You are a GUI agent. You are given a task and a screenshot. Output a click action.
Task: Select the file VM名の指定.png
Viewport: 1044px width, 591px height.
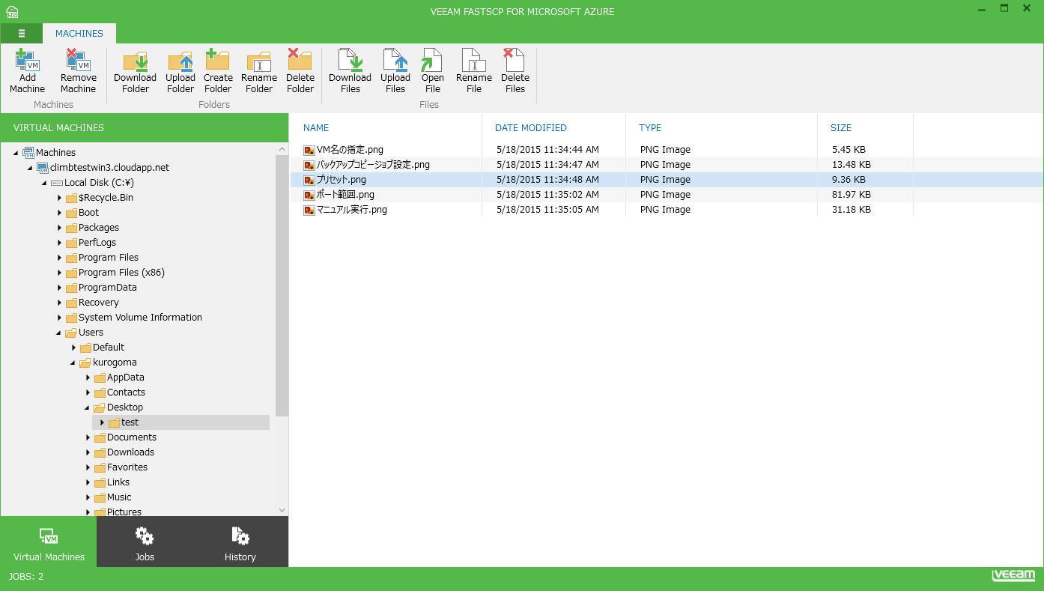click(x=350, y=150)
